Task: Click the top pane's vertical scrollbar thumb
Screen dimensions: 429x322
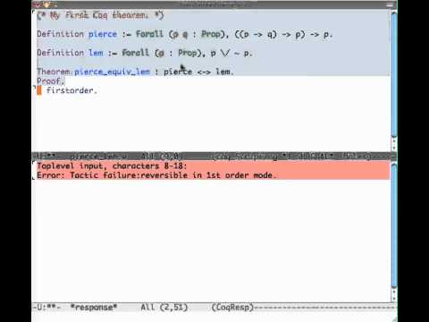Action: (394, 74)
